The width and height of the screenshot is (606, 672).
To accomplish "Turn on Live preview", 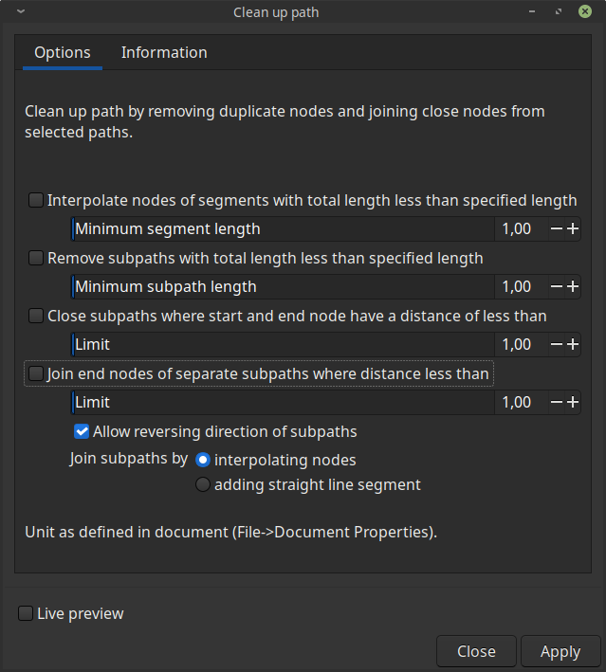I will point(26,613).
